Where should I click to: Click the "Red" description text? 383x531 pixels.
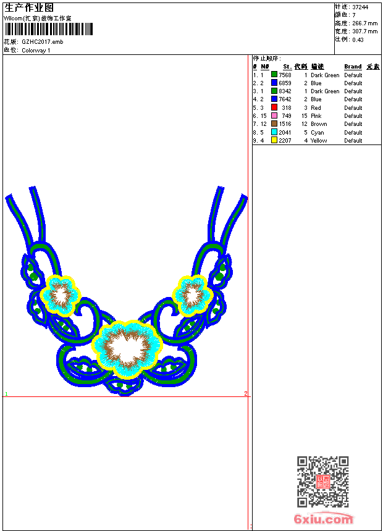(316, 107)
